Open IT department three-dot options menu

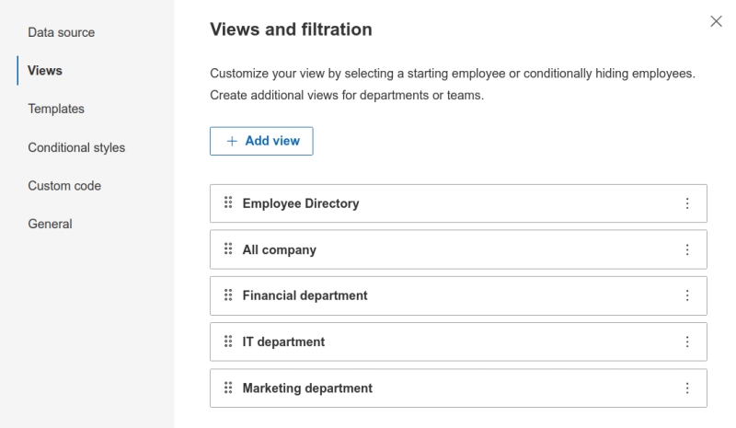click(x=687, y=341)
